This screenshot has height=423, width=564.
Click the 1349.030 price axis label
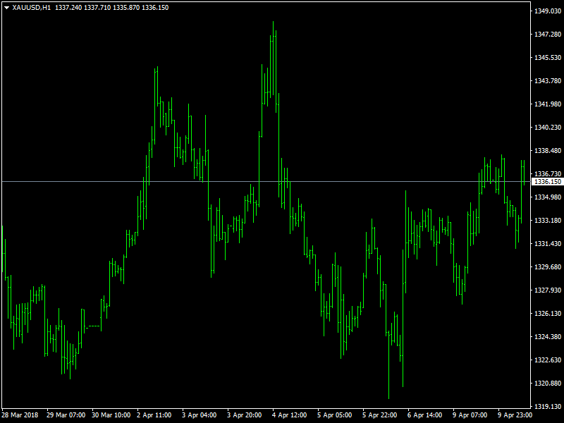[548, 11]
